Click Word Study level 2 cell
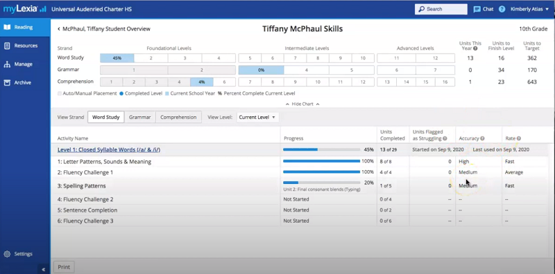 (151, 58)
